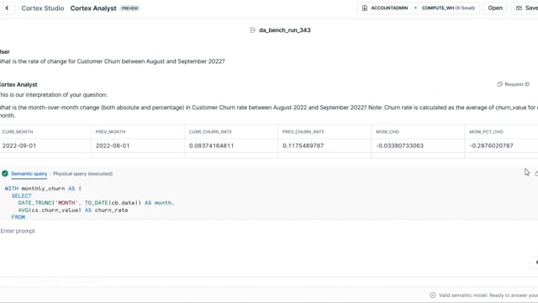Go back using the left chevron arrow
Viewport: 538px width, 303px height.
(x=7, y=8)
